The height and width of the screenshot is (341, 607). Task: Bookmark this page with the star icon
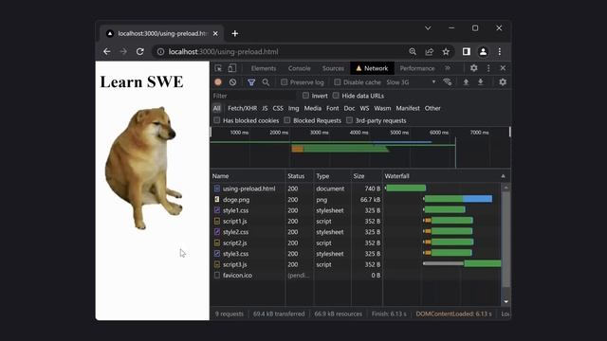[446, 51]
